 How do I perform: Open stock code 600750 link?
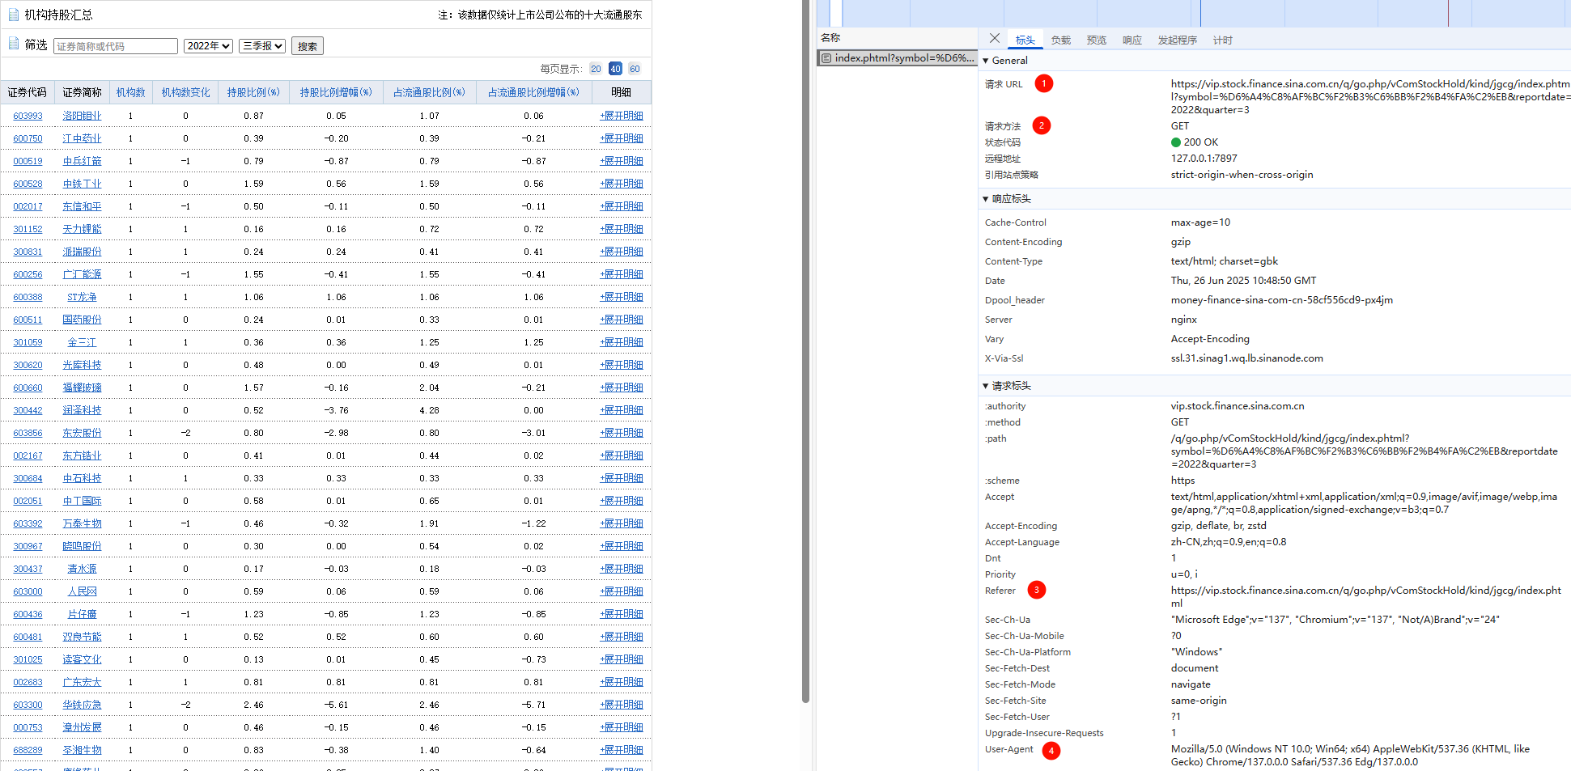click(28, 138)
